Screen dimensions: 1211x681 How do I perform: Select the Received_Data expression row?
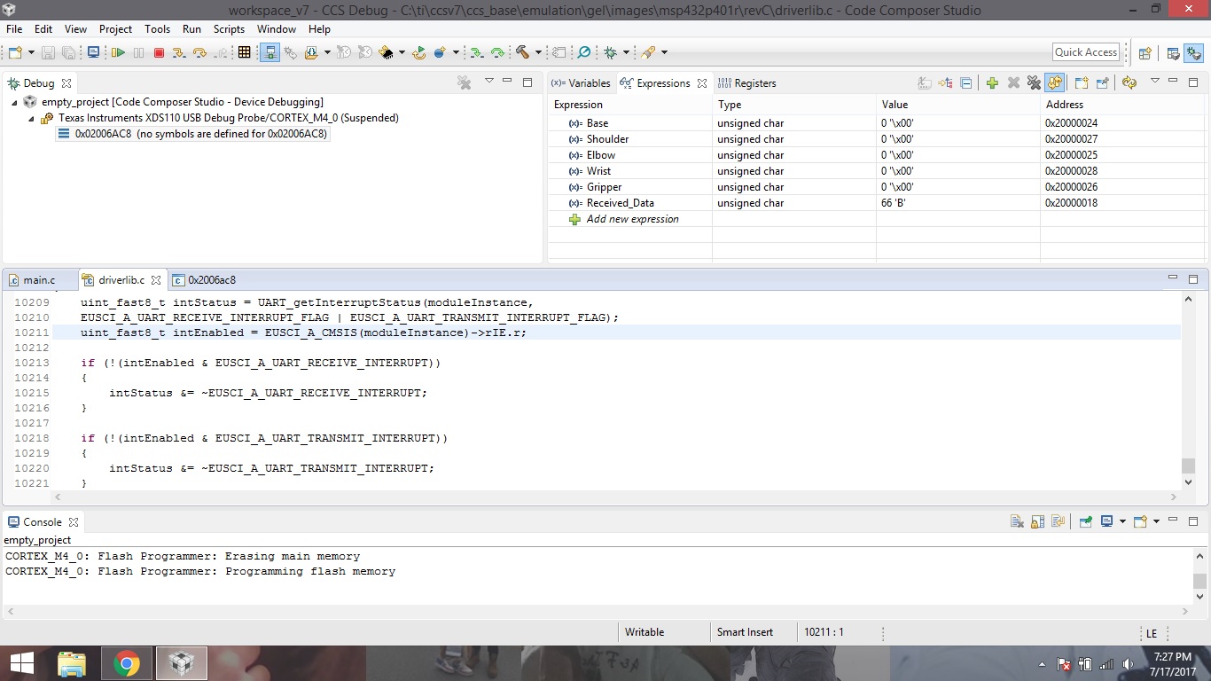[x=878, y=203]
